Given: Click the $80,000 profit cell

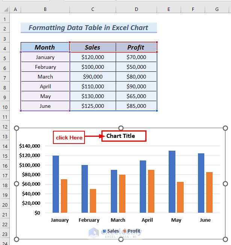Looking at the screenshot, I should pos(136,77).
